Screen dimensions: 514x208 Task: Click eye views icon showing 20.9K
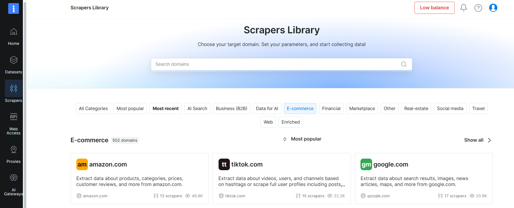pos(472,196)
